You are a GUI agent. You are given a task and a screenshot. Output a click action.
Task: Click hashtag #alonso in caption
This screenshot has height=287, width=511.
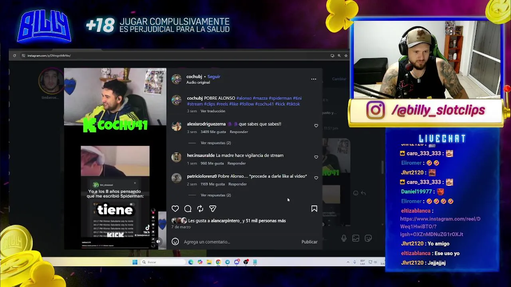[x=244, y=98]
